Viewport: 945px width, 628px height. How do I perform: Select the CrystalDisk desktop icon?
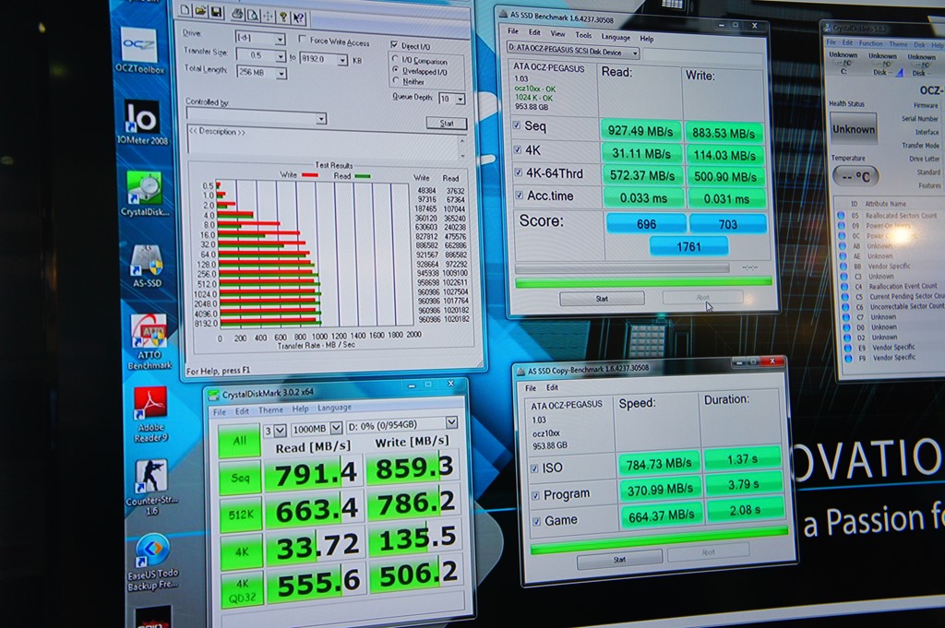145,194
